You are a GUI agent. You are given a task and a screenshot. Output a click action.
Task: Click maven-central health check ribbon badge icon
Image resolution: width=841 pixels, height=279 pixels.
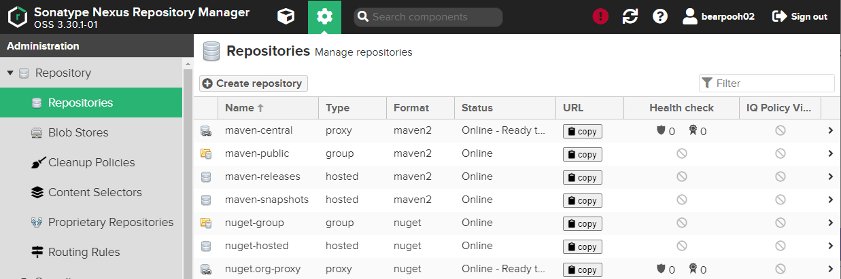pos(693,130)
